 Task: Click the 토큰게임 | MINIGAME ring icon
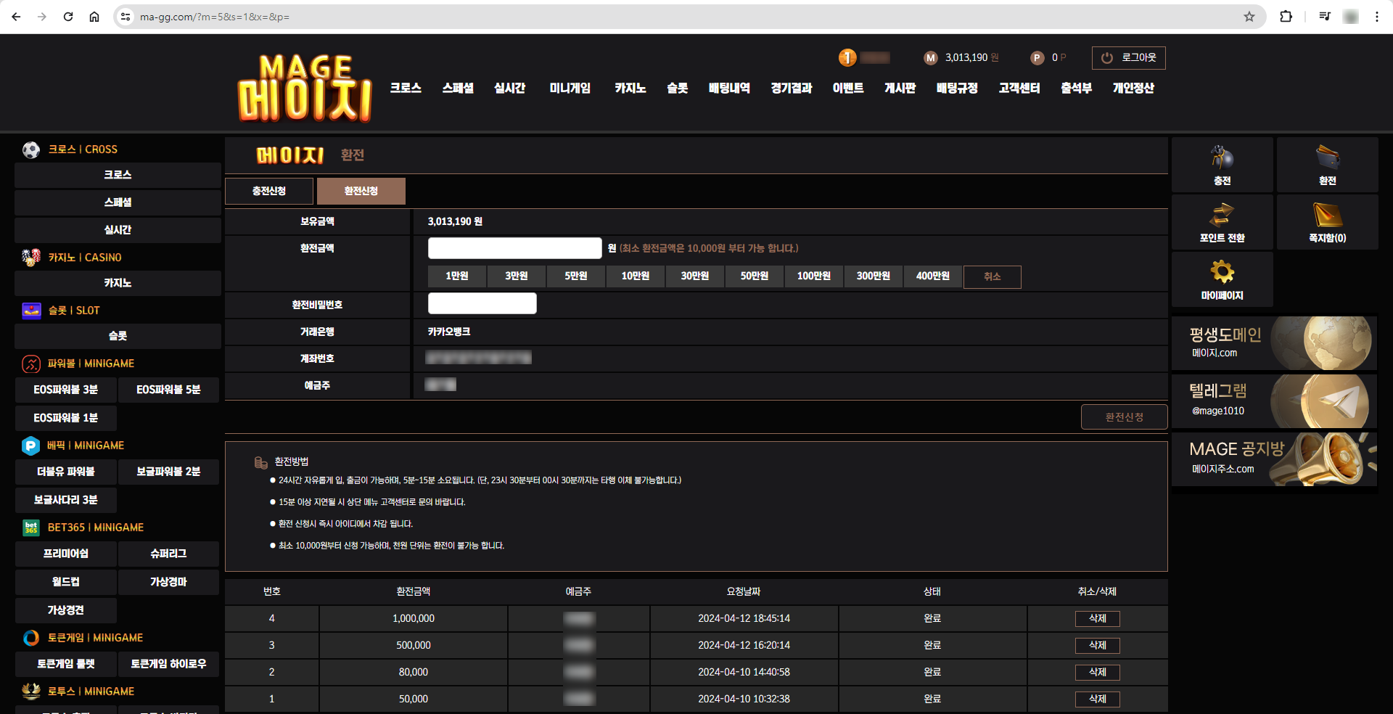pos(31,638)
